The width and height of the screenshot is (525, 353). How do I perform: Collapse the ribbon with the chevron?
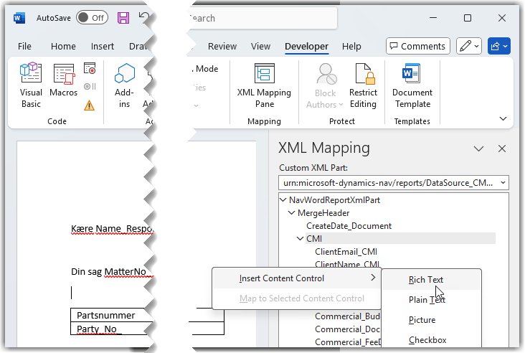502,118
